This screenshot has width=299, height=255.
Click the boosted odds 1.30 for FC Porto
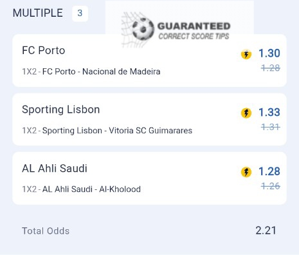click(x=269, y=53)
